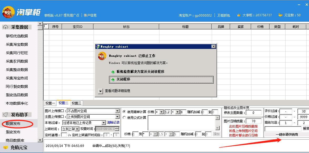Click the 清除记录 link
The height and width of the screenshot is (153, 309).
(x=113, y=123)
